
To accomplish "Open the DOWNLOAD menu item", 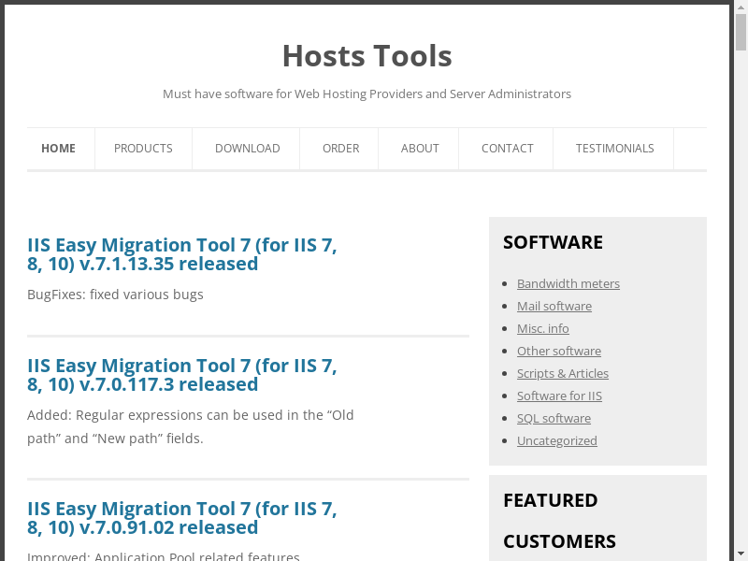I will tap(247, 149).
